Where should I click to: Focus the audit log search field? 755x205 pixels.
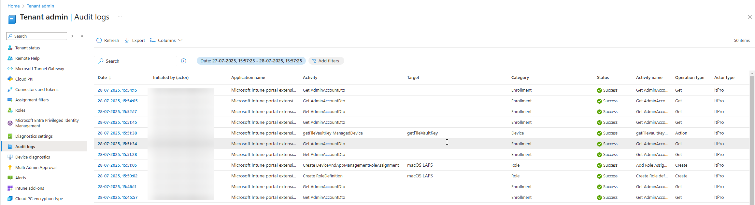[x=135, y=61]
